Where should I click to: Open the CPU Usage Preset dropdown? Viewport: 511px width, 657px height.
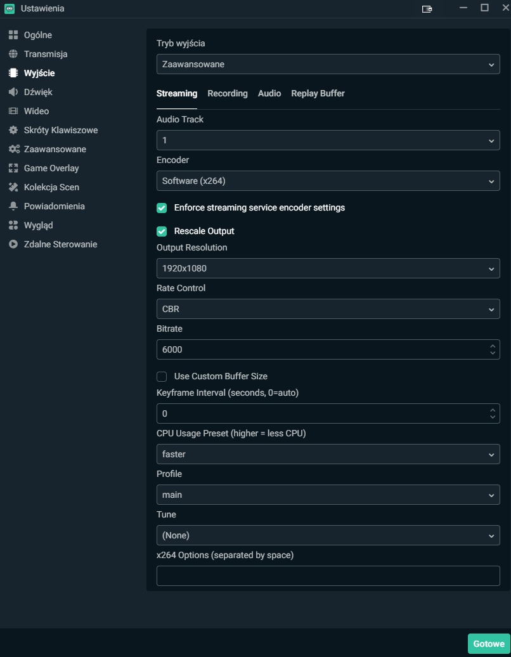[x=328, y=454]
